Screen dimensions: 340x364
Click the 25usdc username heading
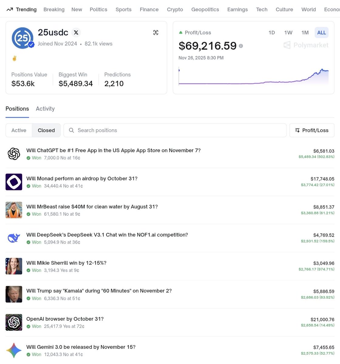[53, 32]
